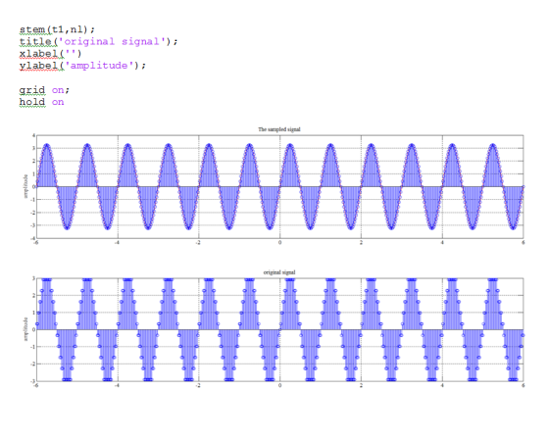Screen dimensions: 549x438
Task: Select the quantized original signal stem plot
Action: (279, 329)
